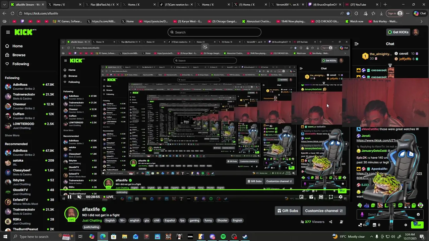
Task: Open Edge settings and more menu
Action: (x=408, y=13)
